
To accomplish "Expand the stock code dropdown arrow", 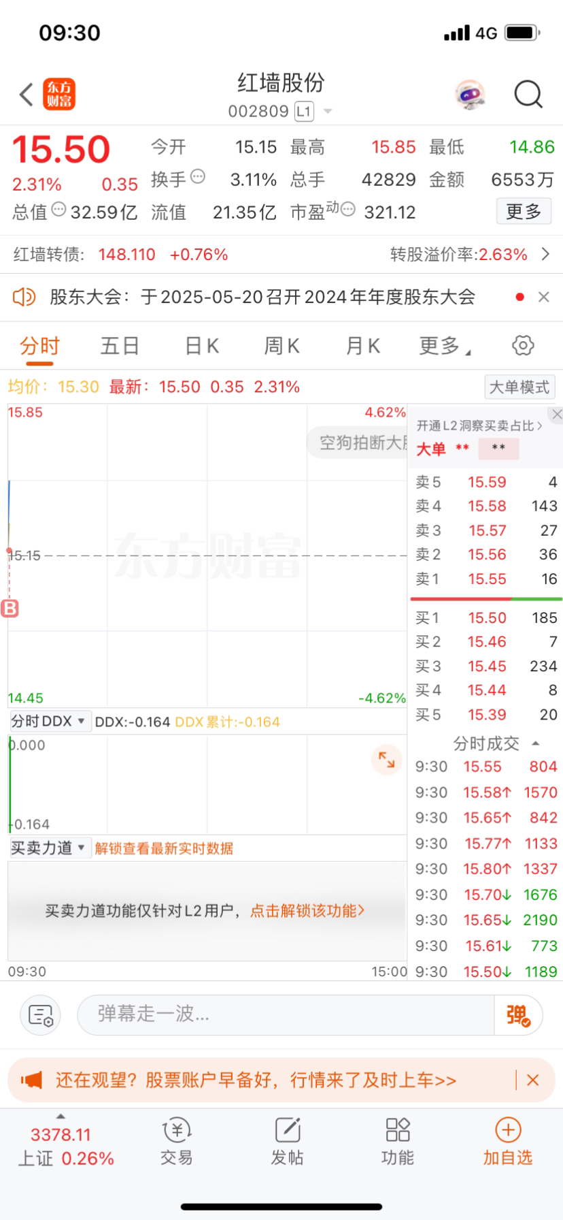I will (328, 111).
